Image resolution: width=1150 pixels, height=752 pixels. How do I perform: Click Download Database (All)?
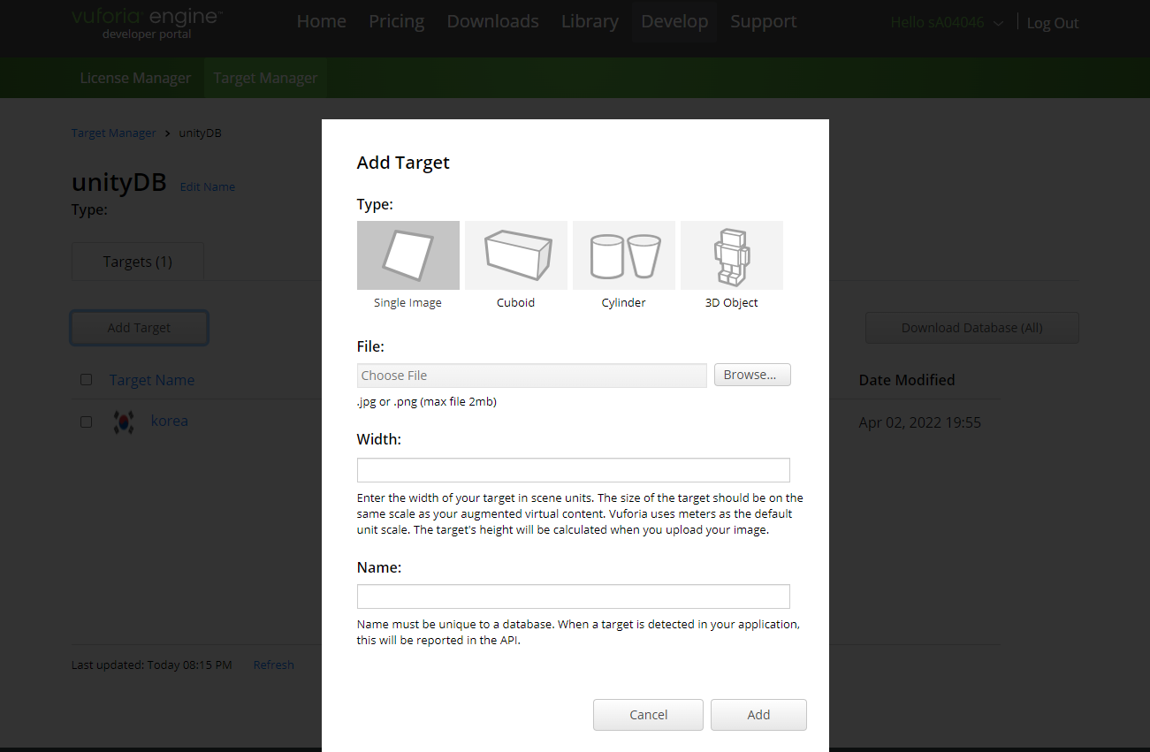(x=971, y=328)
